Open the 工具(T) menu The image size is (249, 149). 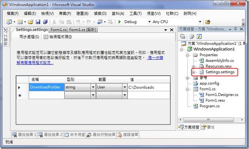coord(136,14)
